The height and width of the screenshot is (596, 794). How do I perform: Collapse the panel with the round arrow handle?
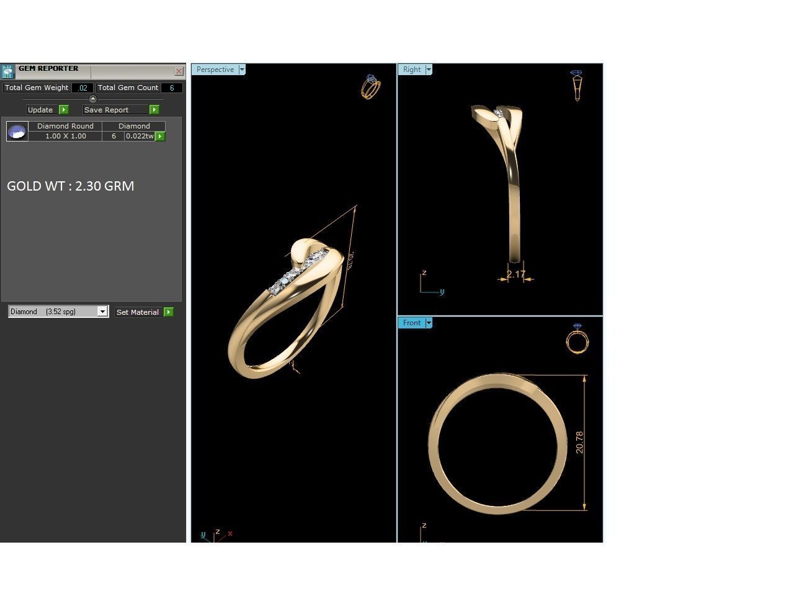(93, 99)
